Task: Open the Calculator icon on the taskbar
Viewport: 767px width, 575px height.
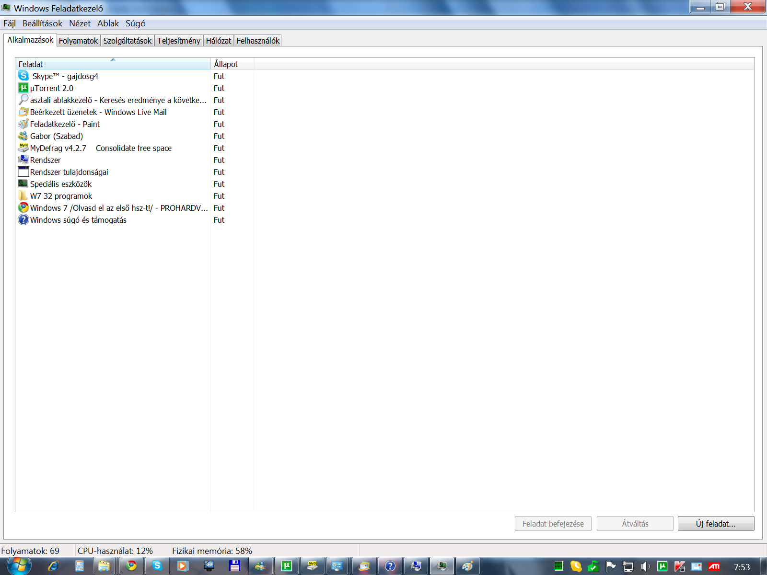Action: (x=80, y=566)
